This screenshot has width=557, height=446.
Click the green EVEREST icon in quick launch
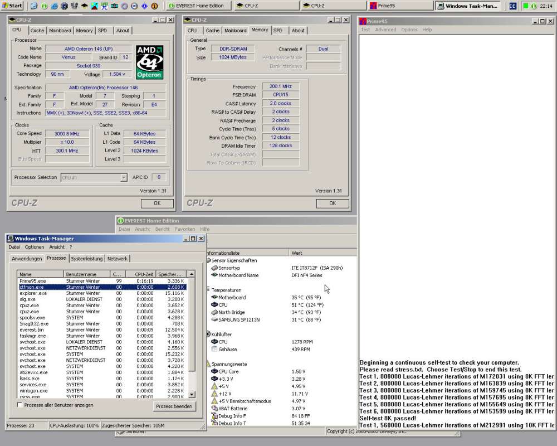pyautogui.click(x=45, y=6)
